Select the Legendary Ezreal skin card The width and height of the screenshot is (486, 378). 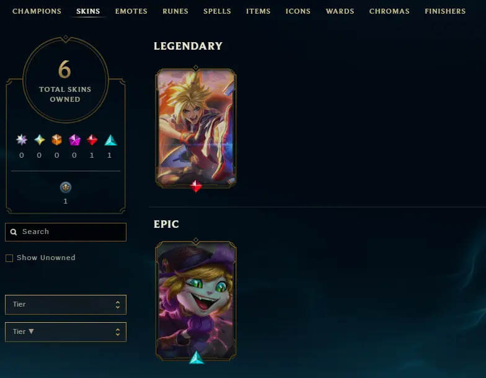(x=196, y=128)
